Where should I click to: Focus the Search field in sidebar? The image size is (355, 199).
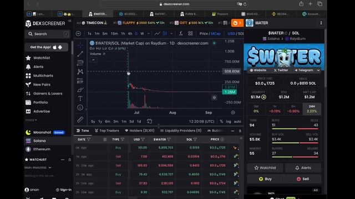coord(47,34)
